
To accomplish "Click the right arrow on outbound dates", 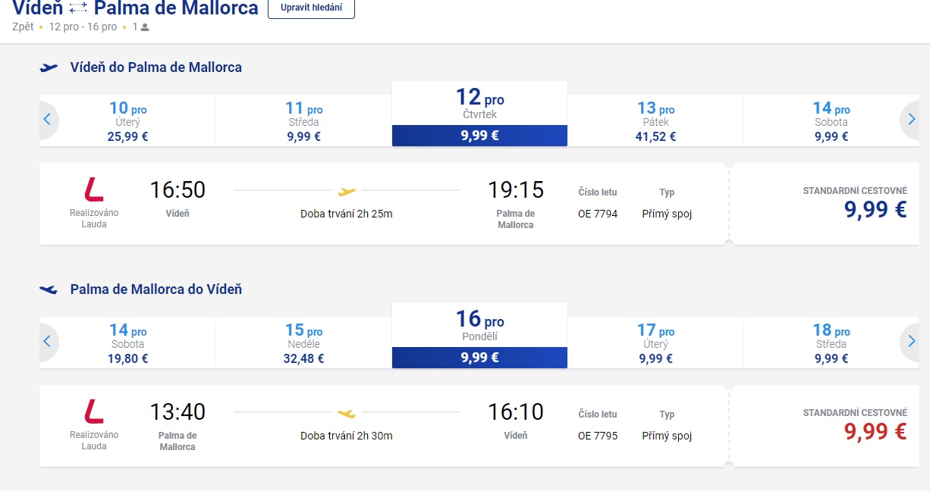I will point(911,120).
